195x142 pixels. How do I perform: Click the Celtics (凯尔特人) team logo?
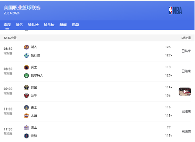(x=26, y=75)
